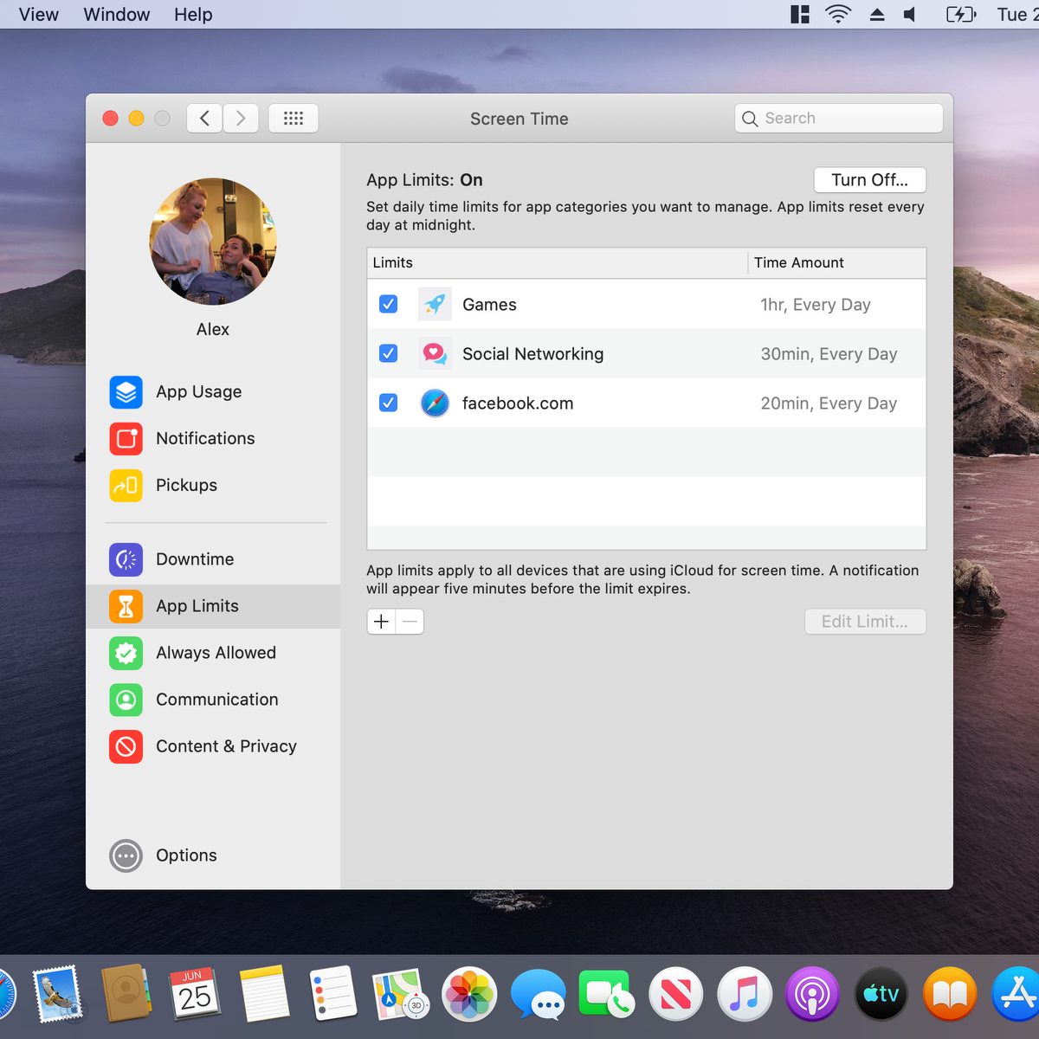Image resolution: width=1039 pixels, height=1039 pixels.
Task: Open the Help menu
Action: click(193, 15)
